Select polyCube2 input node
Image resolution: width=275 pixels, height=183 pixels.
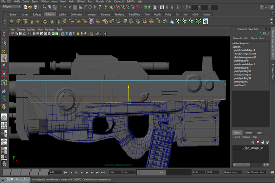click(x=240, y=85)
